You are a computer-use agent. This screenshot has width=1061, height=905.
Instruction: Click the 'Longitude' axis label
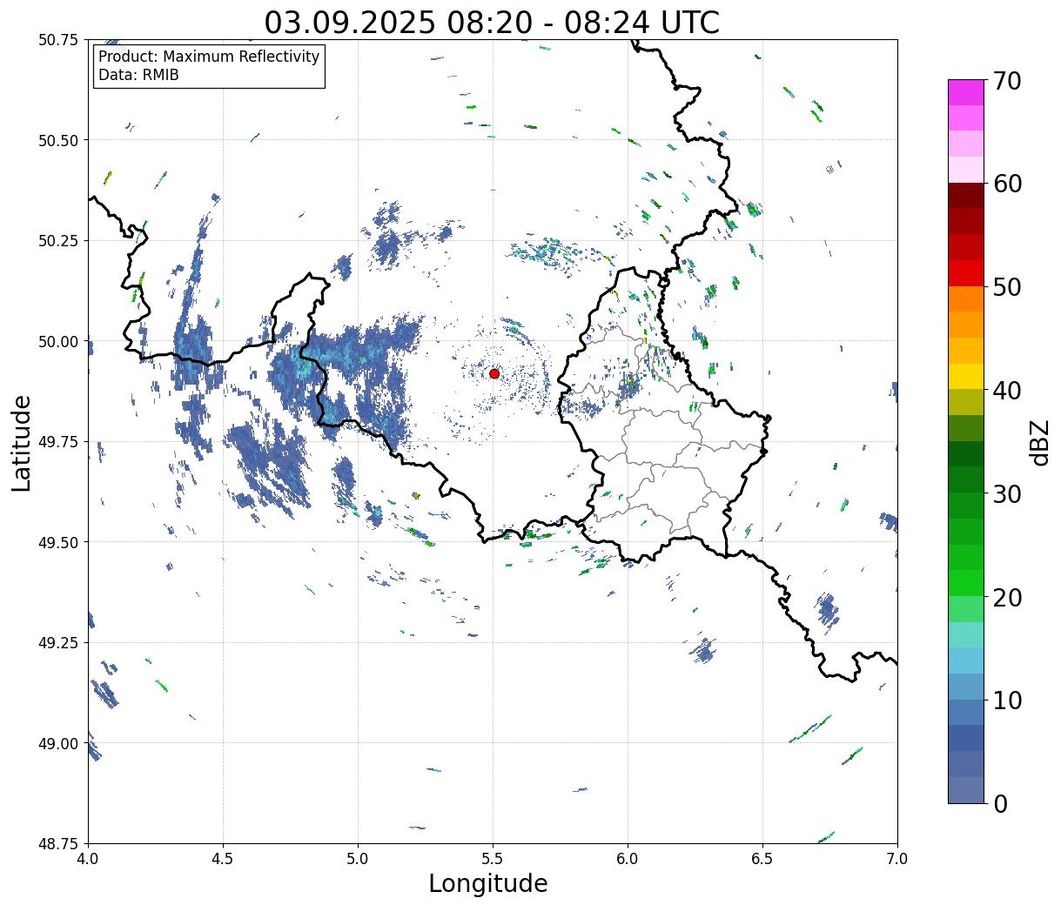(488, 883)
